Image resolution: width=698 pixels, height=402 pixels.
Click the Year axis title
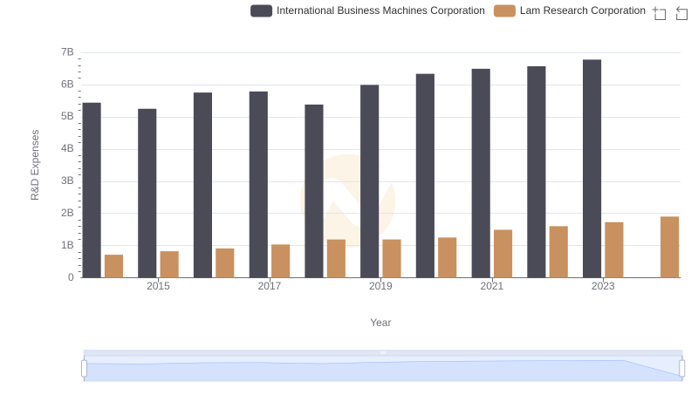[380, 323]
